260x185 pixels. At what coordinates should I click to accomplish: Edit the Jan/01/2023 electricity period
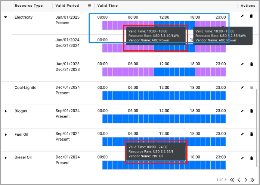click(242, 64)
